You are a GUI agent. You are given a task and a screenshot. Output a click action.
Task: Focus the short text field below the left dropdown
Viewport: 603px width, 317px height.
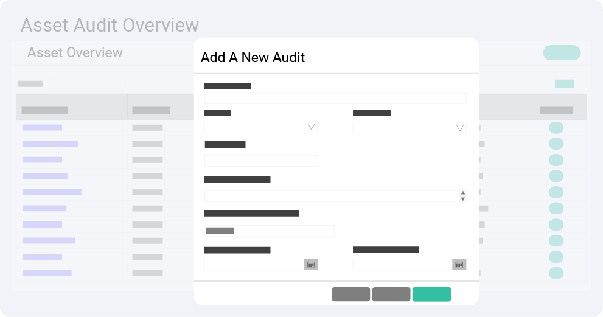261,161
